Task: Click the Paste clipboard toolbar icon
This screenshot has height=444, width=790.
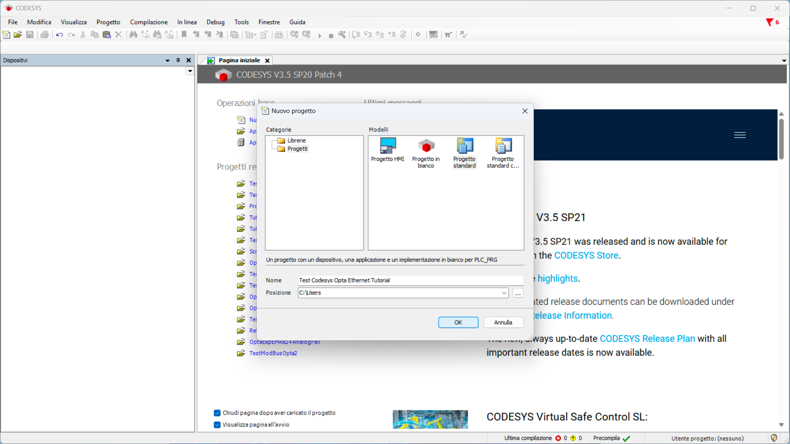Action: [107, 35]
